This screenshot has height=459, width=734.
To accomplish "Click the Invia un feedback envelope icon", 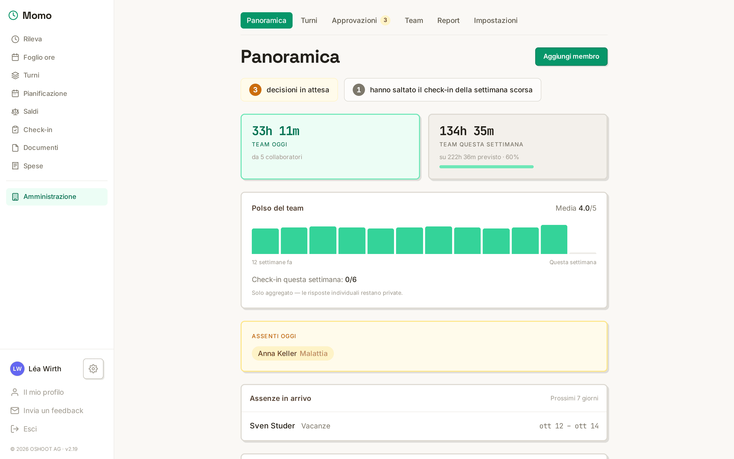I will click(x=15, y=411).
